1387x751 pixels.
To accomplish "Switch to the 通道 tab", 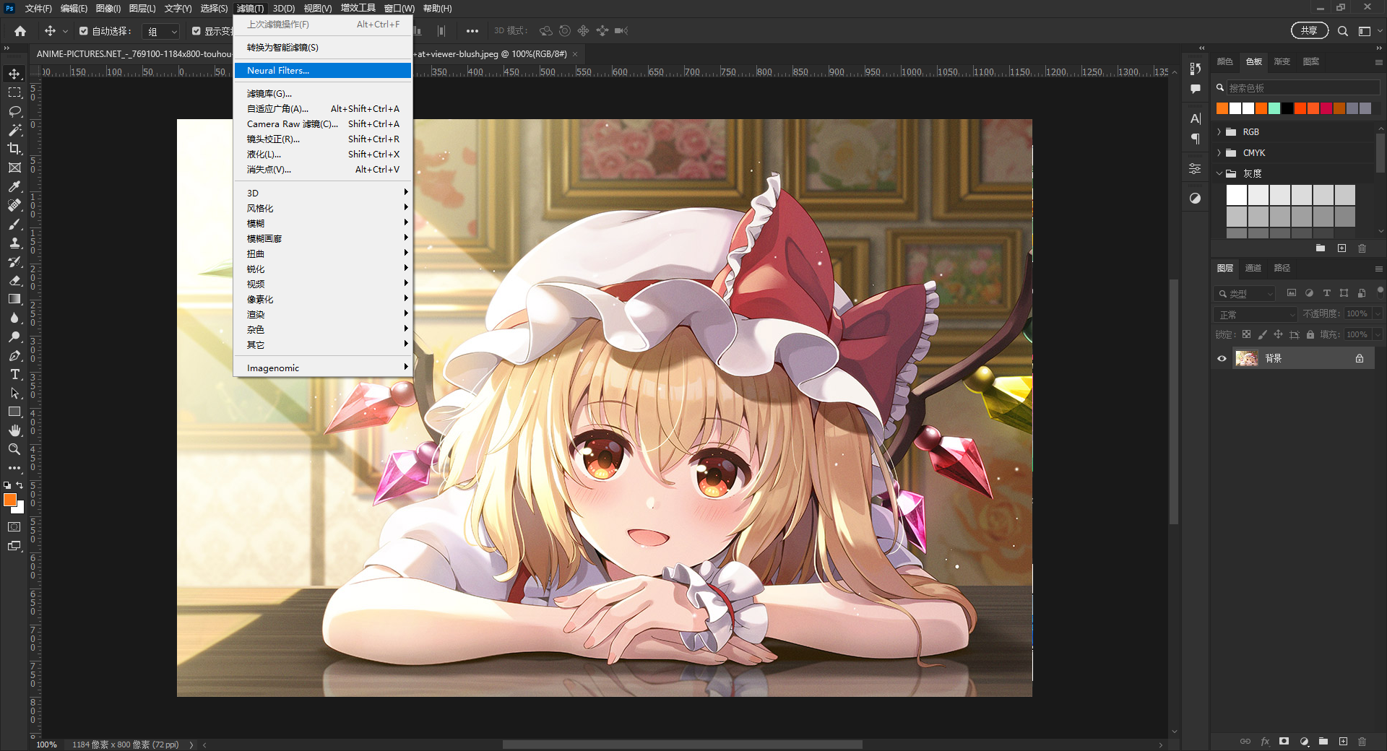I will tap(1253, 268).
